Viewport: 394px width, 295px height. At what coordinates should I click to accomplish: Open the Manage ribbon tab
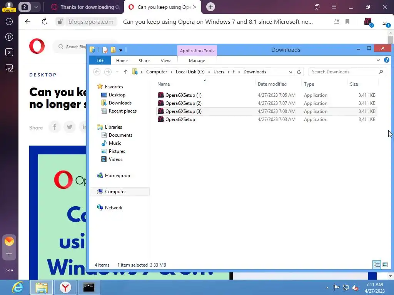197,61
